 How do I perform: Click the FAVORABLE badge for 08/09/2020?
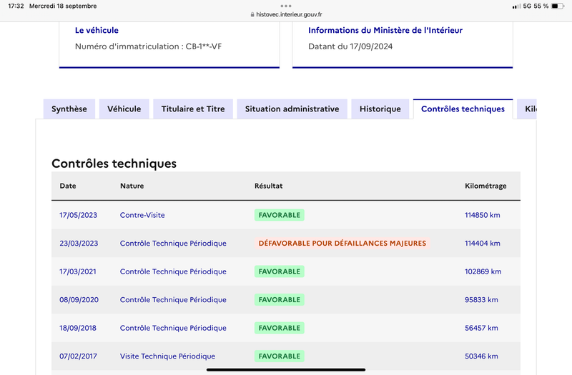280,299
